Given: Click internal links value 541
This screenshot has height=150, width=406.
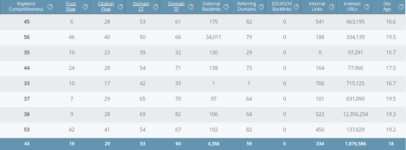Looking at the screenshot, I should coord(320,22).
